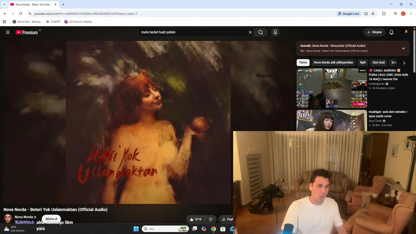Select the Tümü filter chip
416x234 pixels.
tap(303, 62)
